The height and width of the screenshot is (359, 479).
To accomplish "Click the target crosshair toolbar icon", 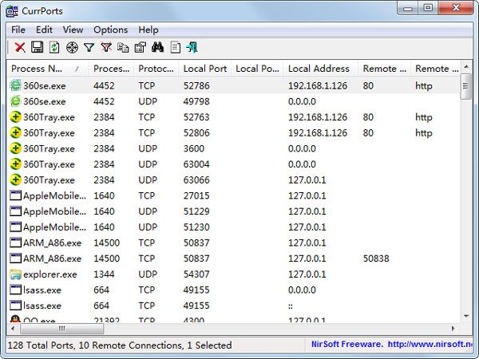I will (72, 47).
